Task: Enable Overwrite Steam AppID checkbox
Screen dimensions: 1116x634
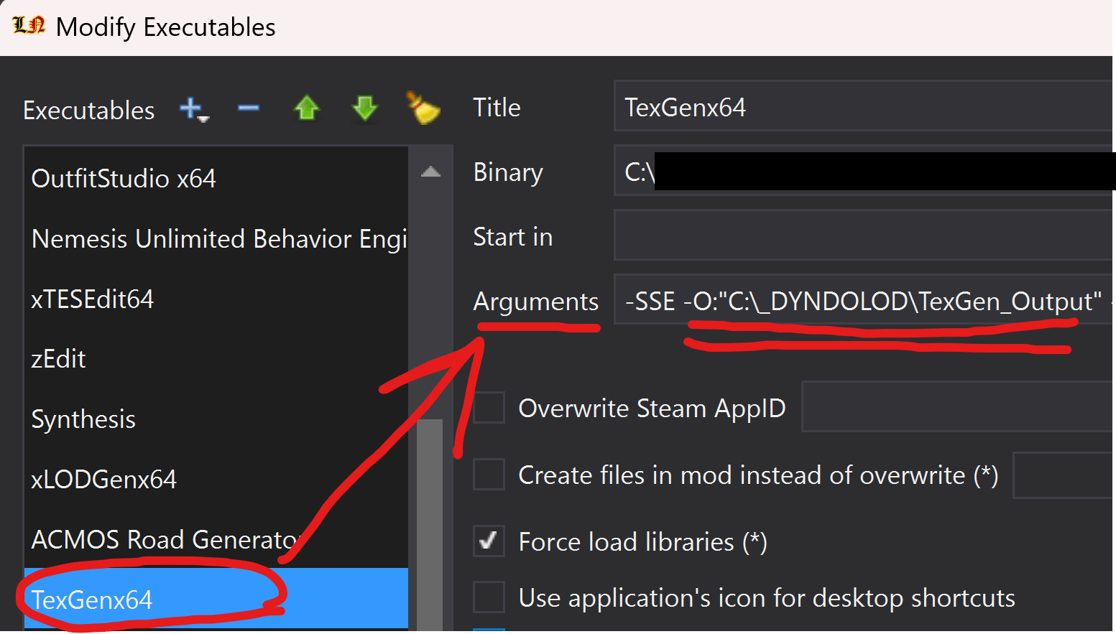Action: 489,408
